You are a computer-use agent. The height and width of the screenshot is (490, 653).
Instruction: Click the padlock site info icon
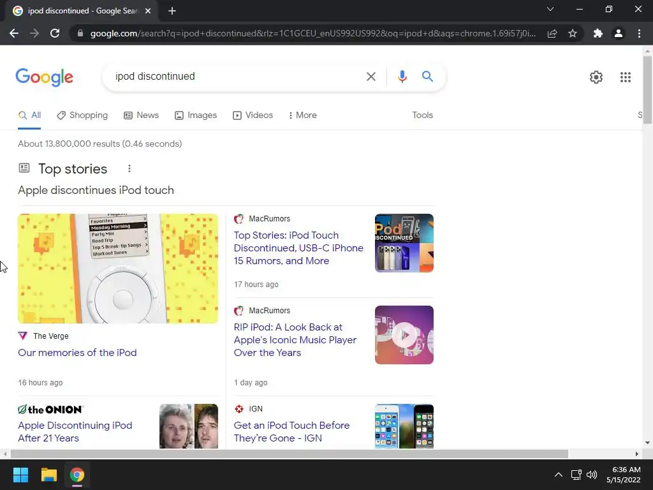(80, 33)
